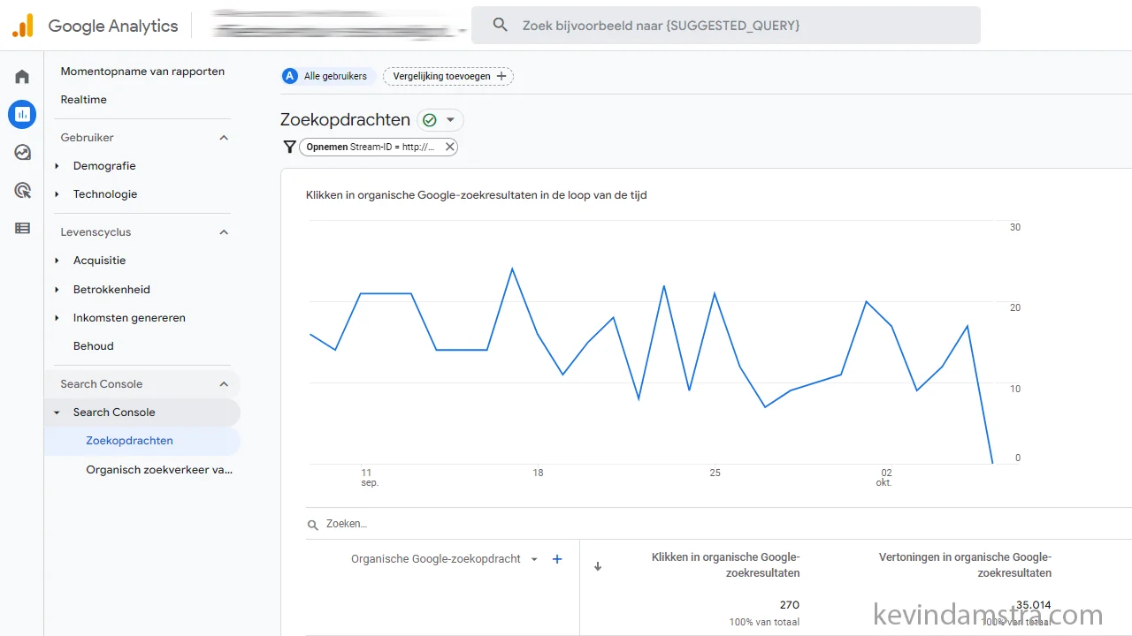This screenshot has width=1132, height=636.
Task: Click magnifier icon in table search
Action: 313,525
